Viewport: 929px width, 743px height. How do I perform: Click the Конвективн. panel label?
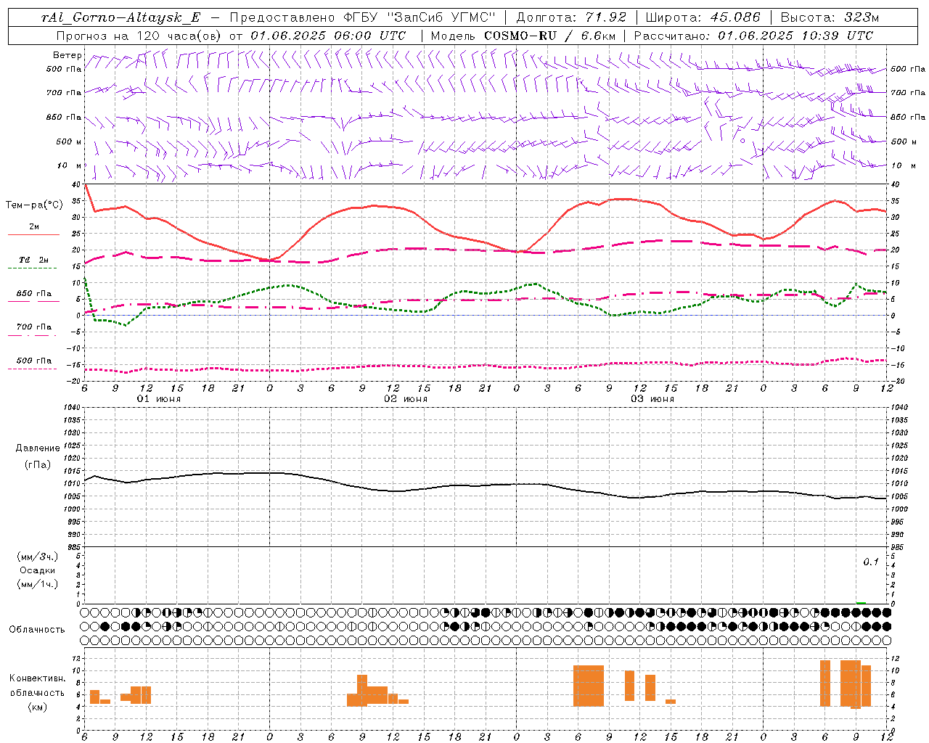click(x=37, y=678)
